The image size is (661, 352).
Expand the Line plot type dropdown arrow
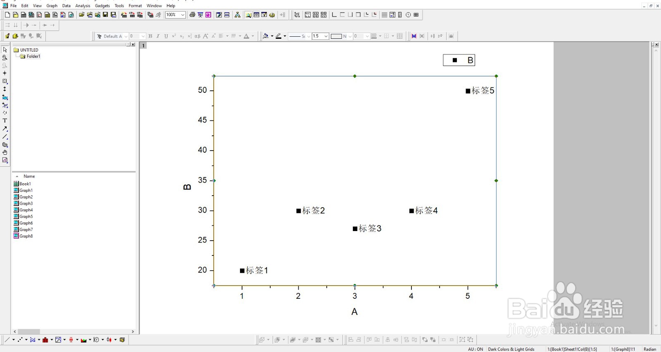click(13, 340)
